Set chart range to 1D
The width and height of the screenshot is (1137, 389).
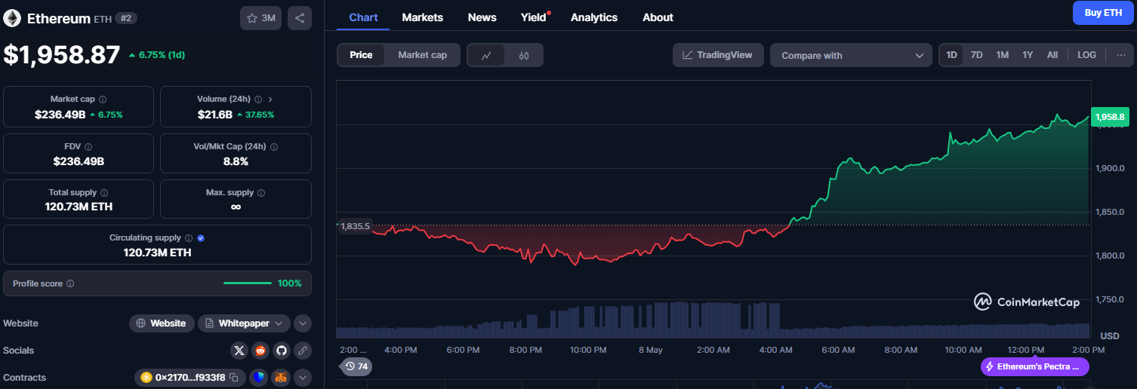951,55
